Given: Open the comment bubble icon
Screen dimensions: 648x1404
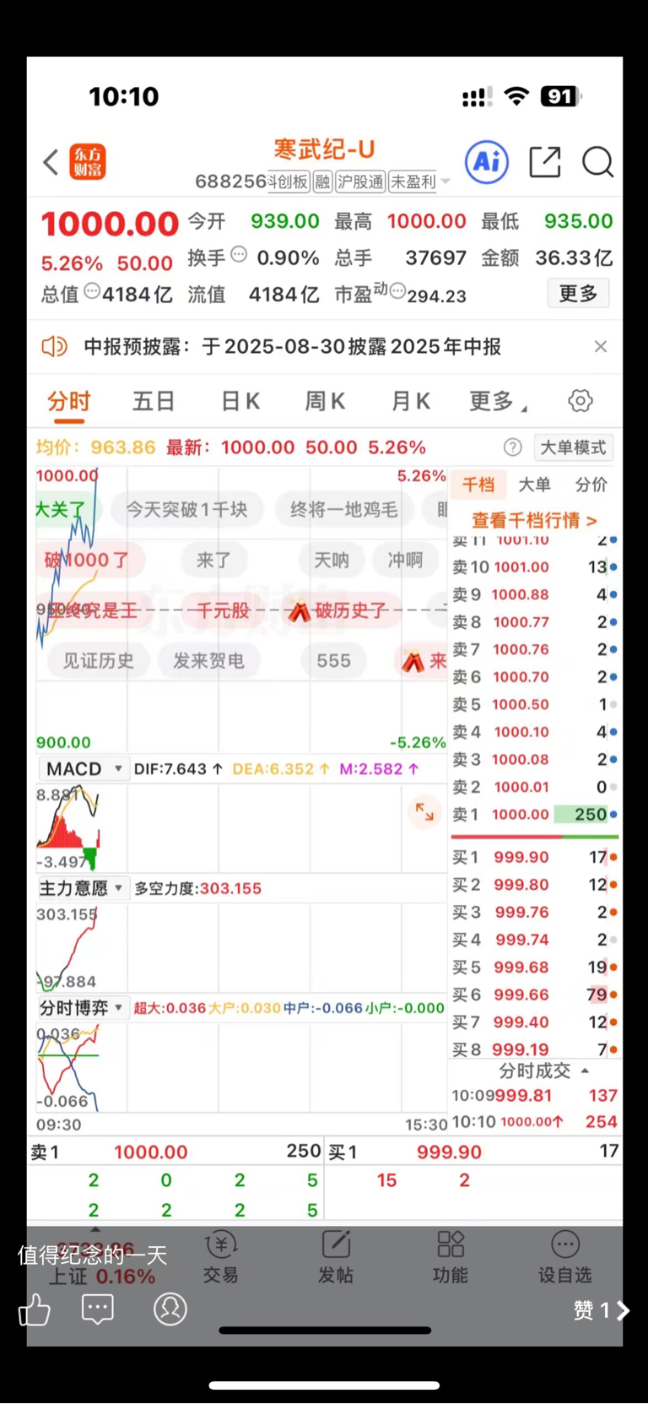Looking at the screenshot, I should click(x=98, y=1309).
